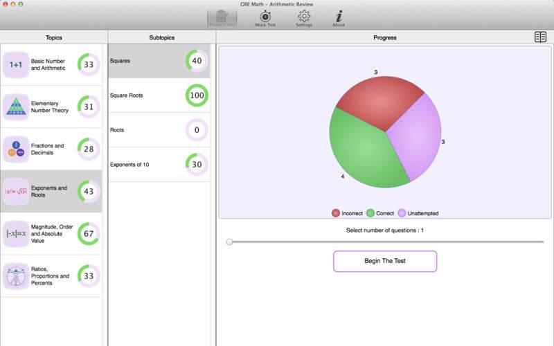554x346 pixels.
Task: Click the green Correct pie slice
Action: point(364,152)
